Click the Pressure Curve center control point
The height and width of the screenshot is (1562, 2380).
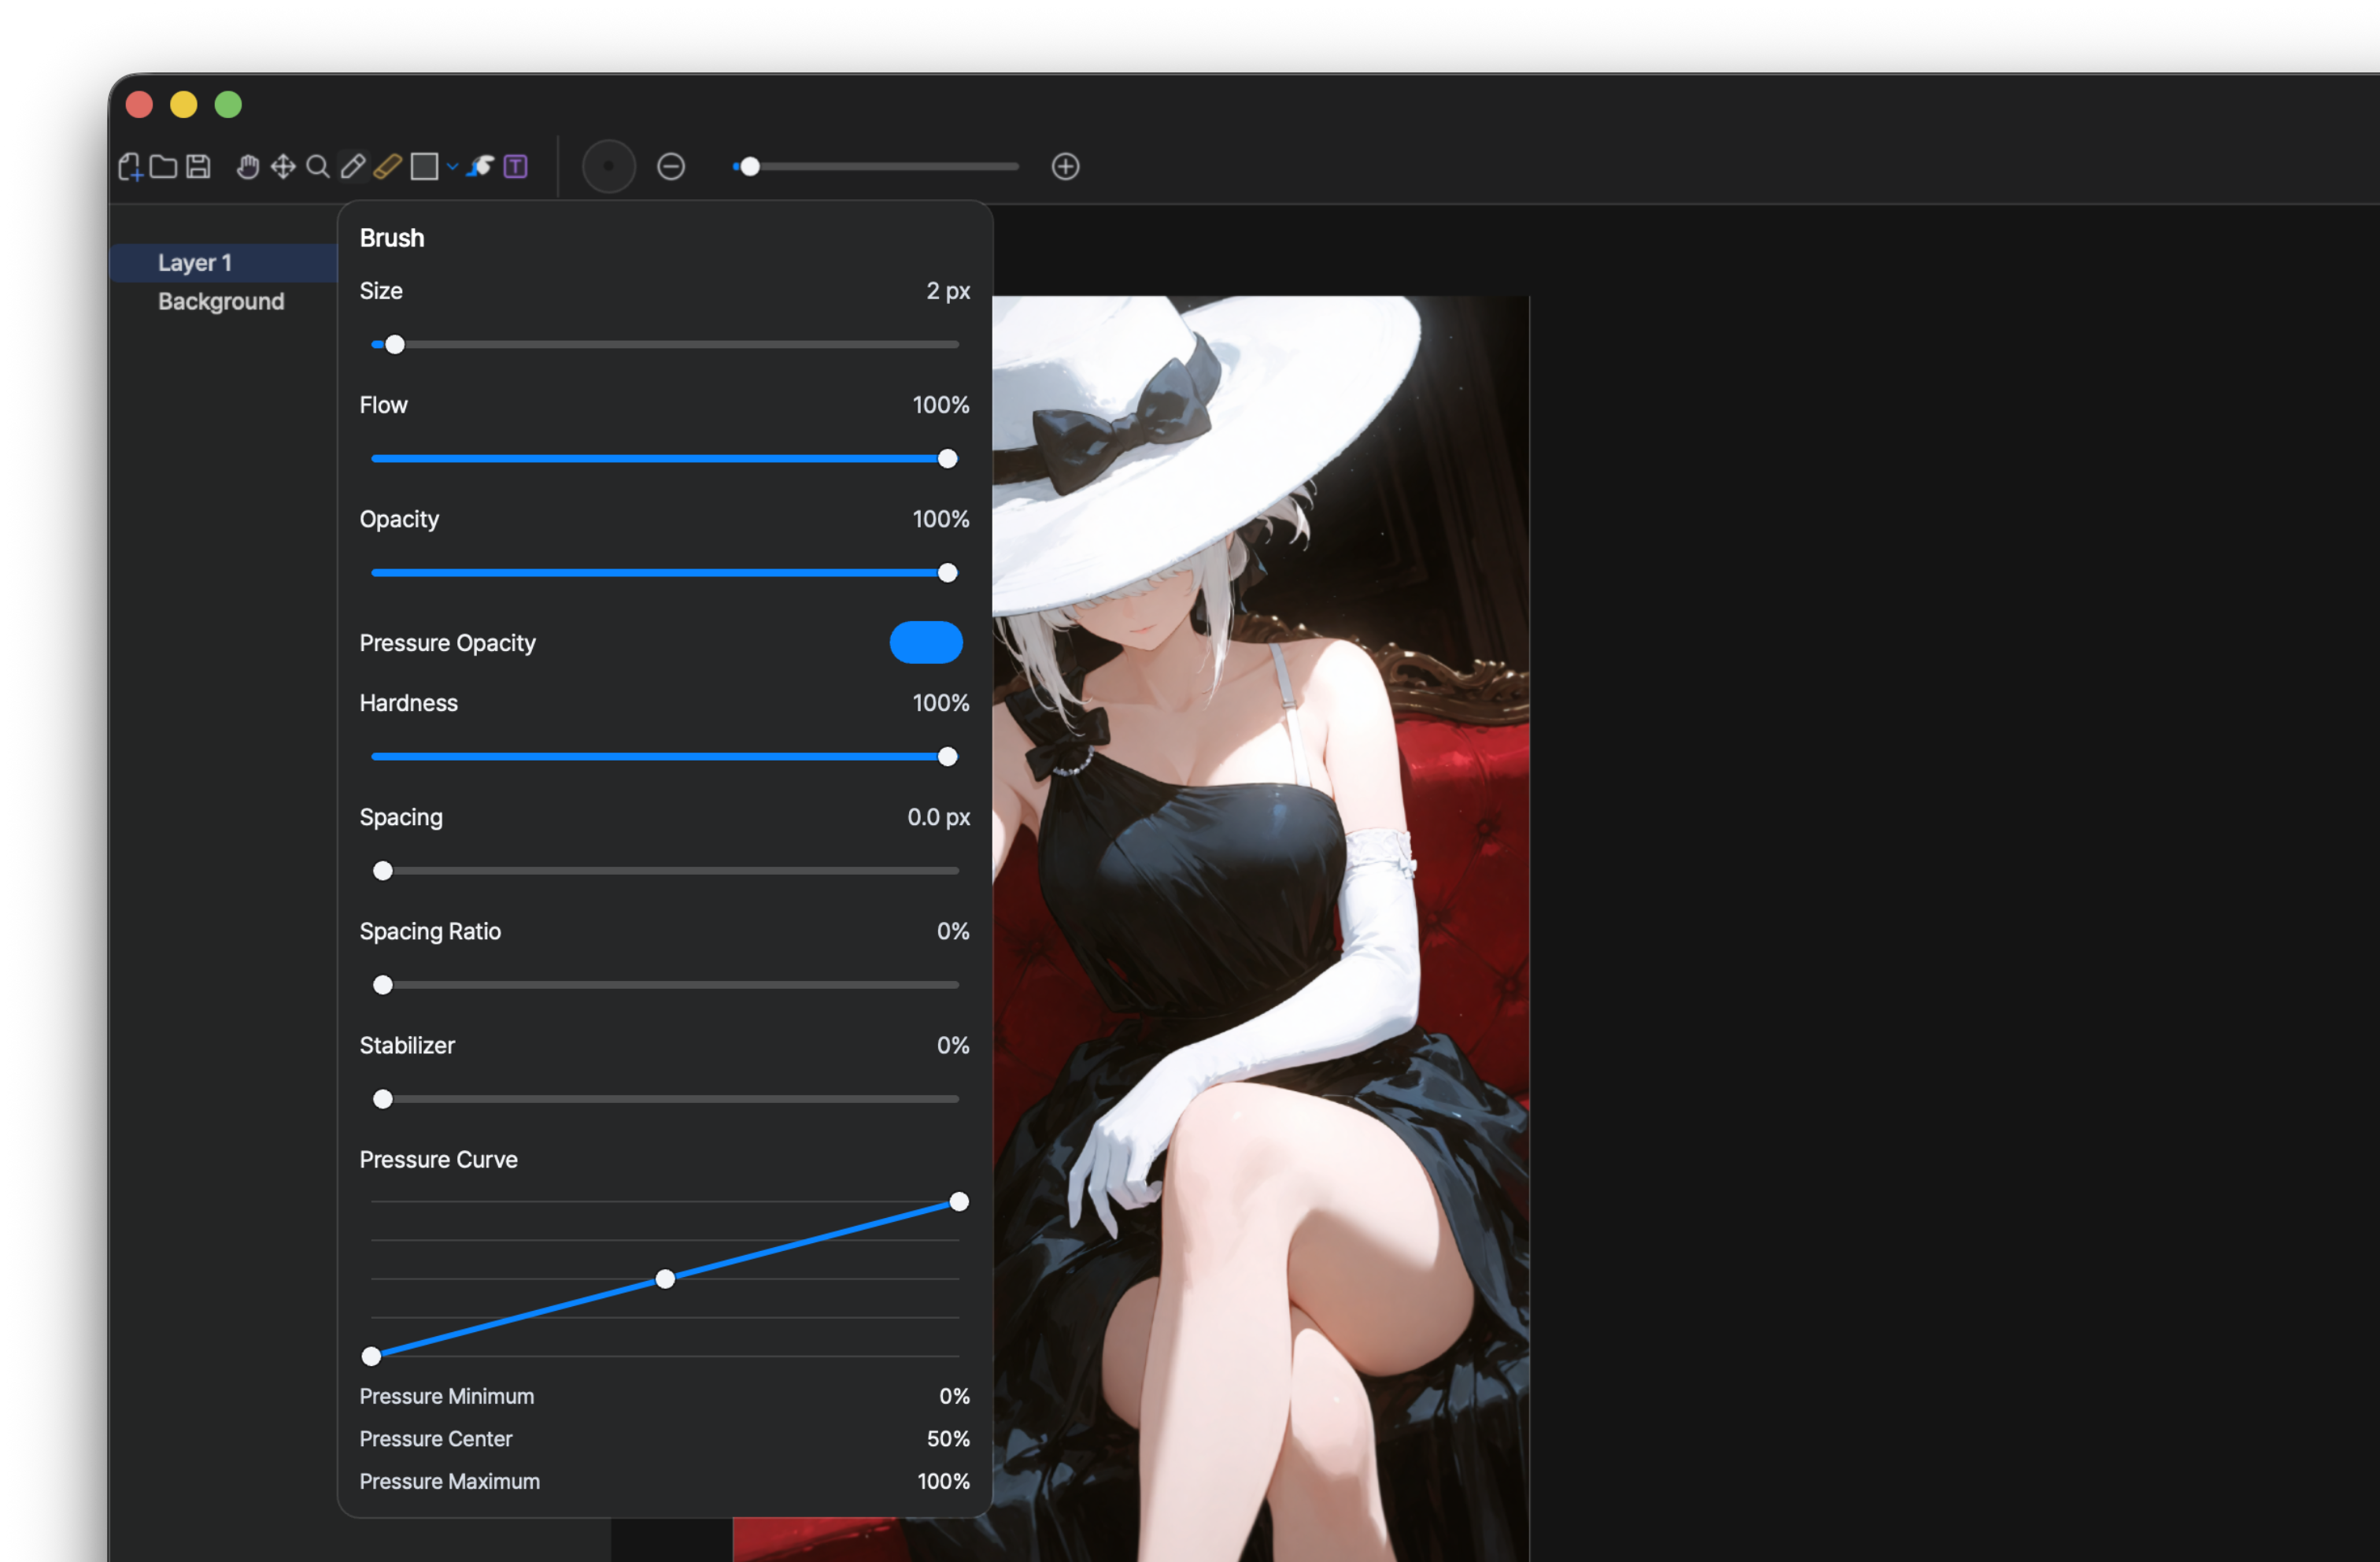(665, 1279)
